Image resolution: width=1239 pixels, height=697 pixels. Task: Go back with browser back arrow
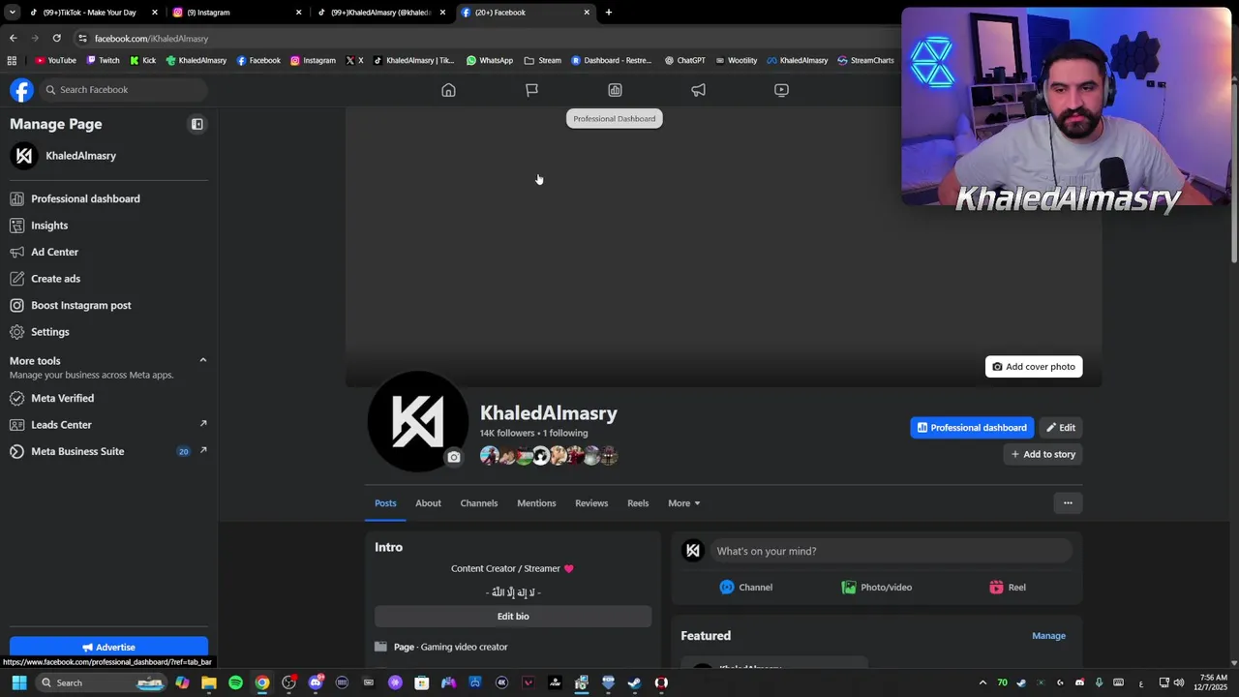[14, 39]
